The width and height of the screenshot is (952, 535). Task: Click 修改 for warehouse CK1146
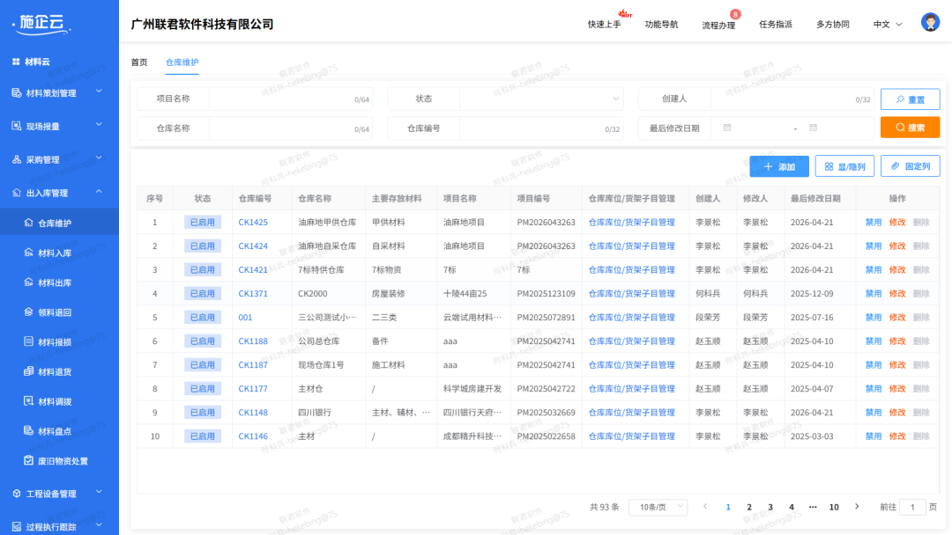(897, 436)
